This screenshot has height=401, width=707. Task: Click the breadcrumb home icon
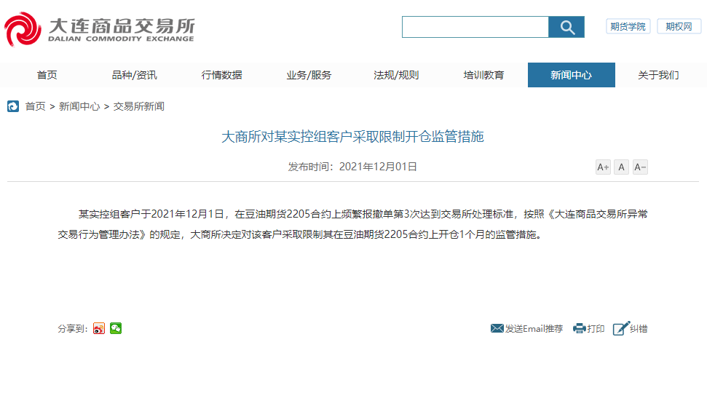13,106
